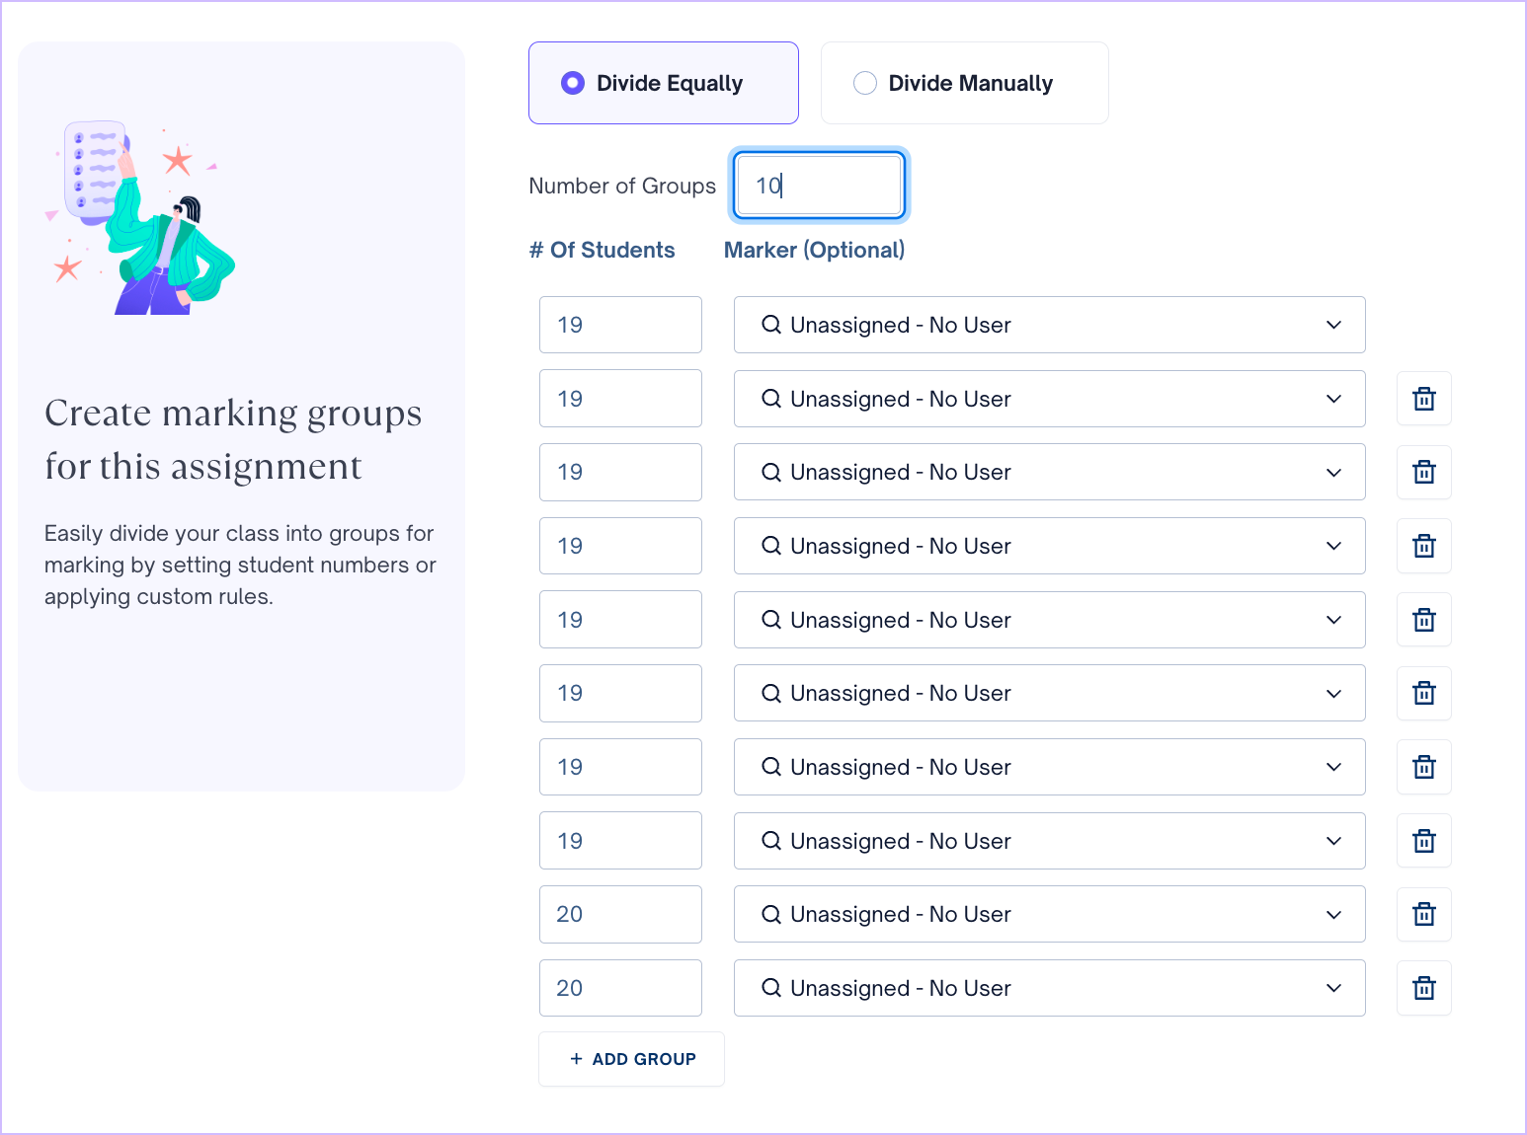
Task: Open marker dropdown for last group row
Action: (x=1049, y=988)
